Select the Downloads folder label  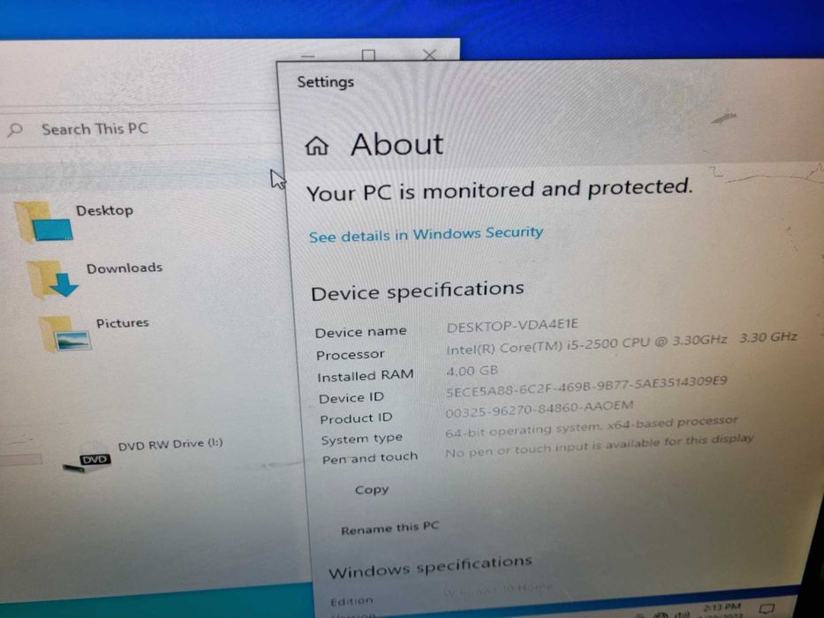point(125,268)
